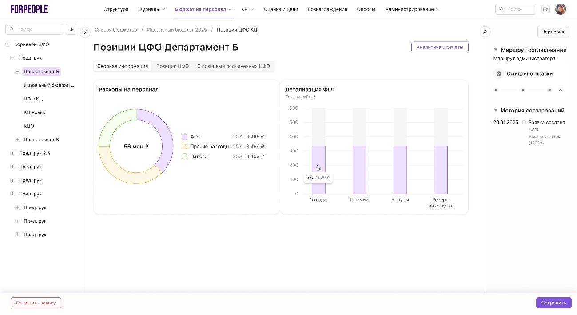Click the FORPEOPLE logo
The width and height of the screenshot is (577, 315).
click(29, 9)
